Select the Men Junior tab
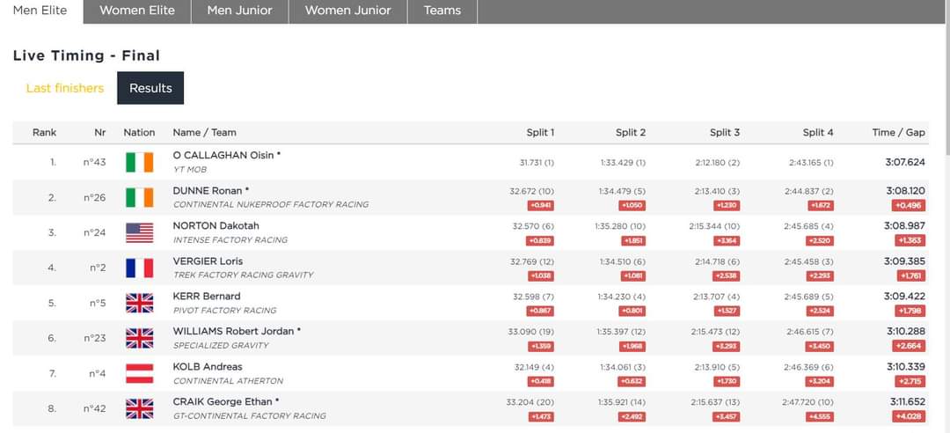This screenshot has width=950, height=433. (239, 11)
